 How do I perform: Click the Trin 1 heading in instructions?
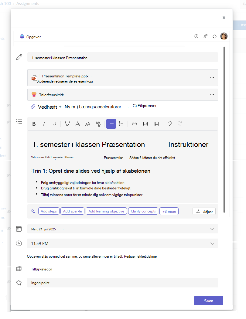(x=91, y=171)
